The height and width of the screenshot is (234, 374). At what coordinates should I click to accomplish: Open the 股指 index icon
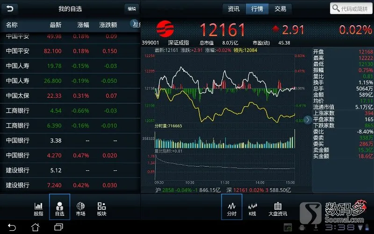click(x=38, y=209)
